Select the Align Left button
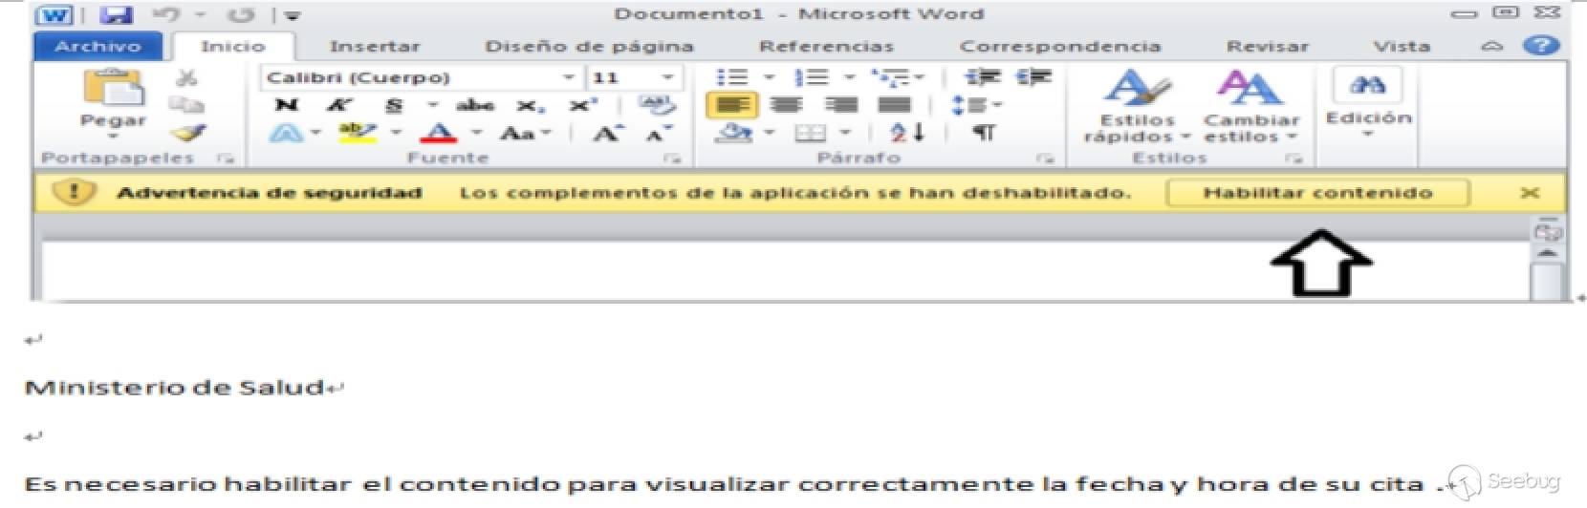Screen dimensions: 1587x508 coord(732,105)
